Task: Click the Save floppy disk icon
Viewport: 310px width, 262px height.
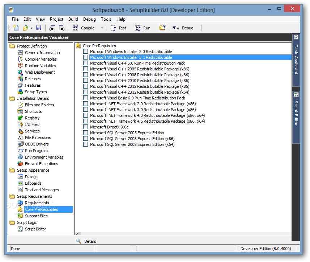Action: click(39, 28)
